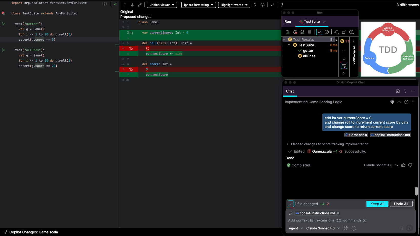Open the Unified viewer dropdown
Viewport: 420px width, 236px height.
coord(162,5)
